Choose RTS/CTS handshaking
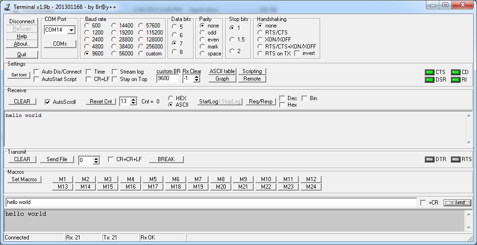The width and height of the screenshot is (477, 245). 260,33
